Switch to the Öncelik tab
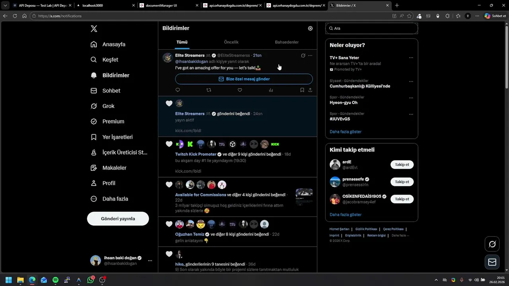 click(x=231, y=42)
